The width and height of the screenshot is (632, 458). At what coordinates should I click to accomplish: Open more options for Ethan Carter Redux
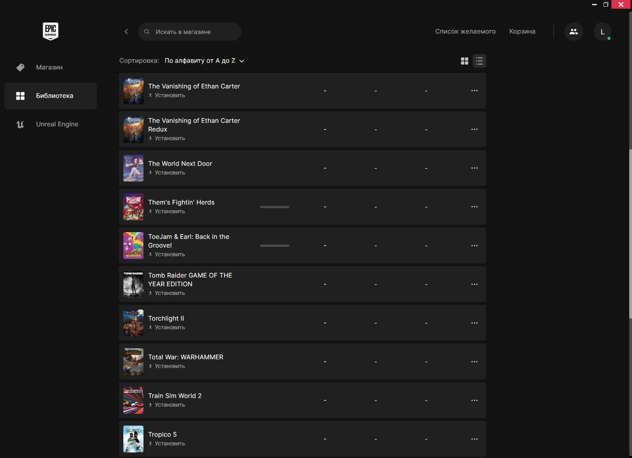(474, 130)
